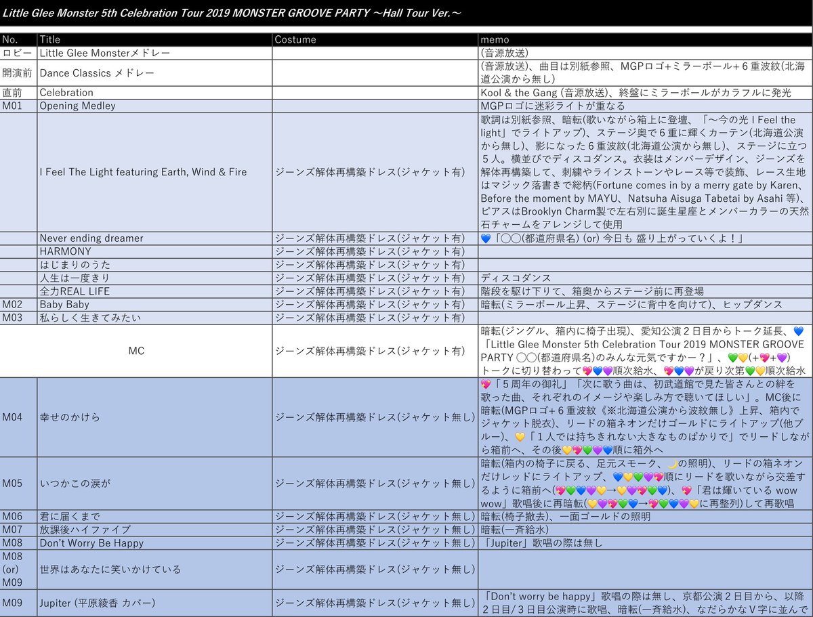The width and height of the screenshot is (813, 617).
Task: Click the memo cell beginning '暗転(箱内の椅子に戻る'
Action: [x=645, y=484]
